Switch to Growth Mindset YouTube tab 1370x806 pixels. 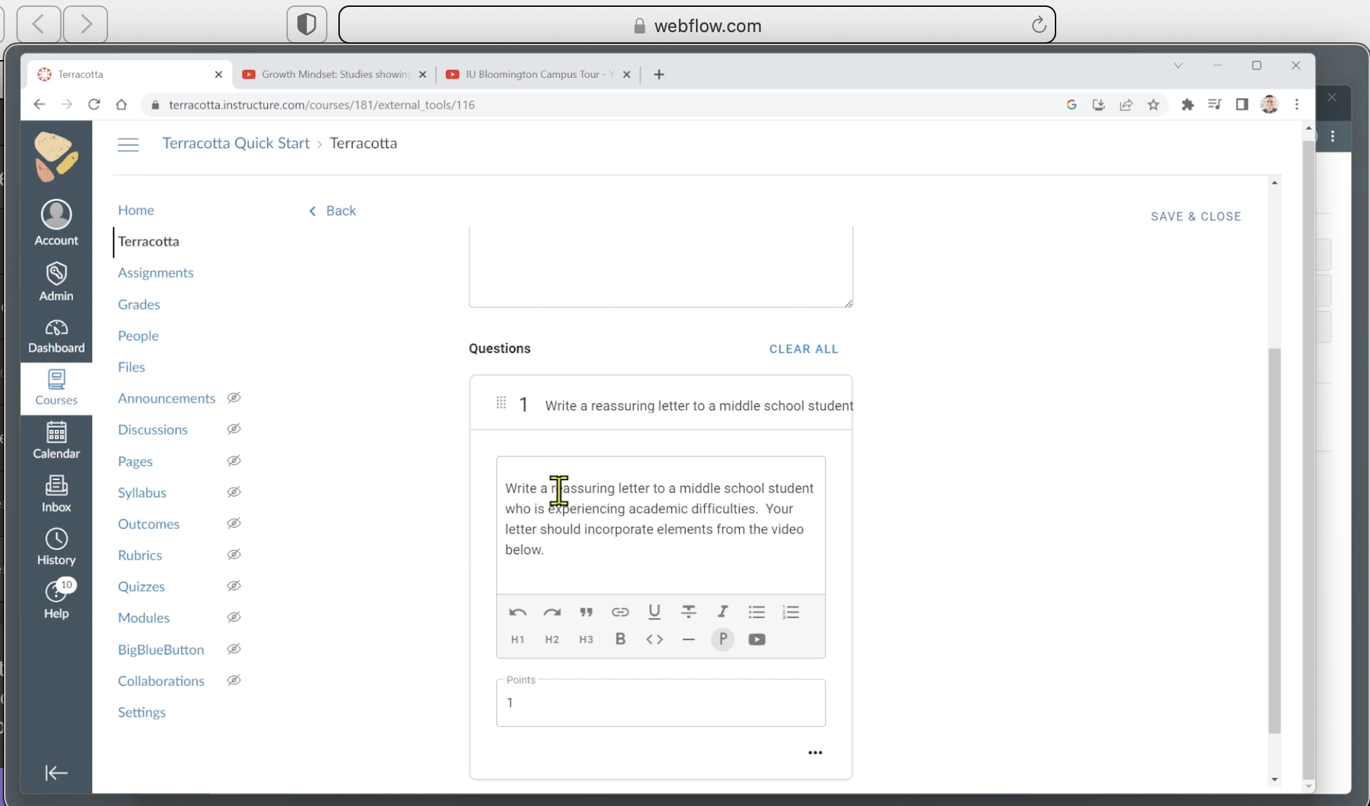pyautogui.click(x=334, y=74)
